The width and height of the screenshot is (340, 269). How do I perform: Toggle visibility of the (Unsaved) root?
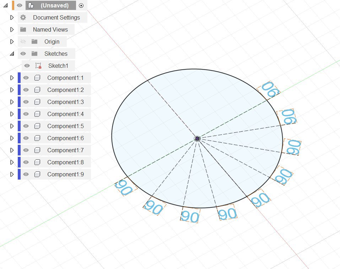tap(20, 5)
